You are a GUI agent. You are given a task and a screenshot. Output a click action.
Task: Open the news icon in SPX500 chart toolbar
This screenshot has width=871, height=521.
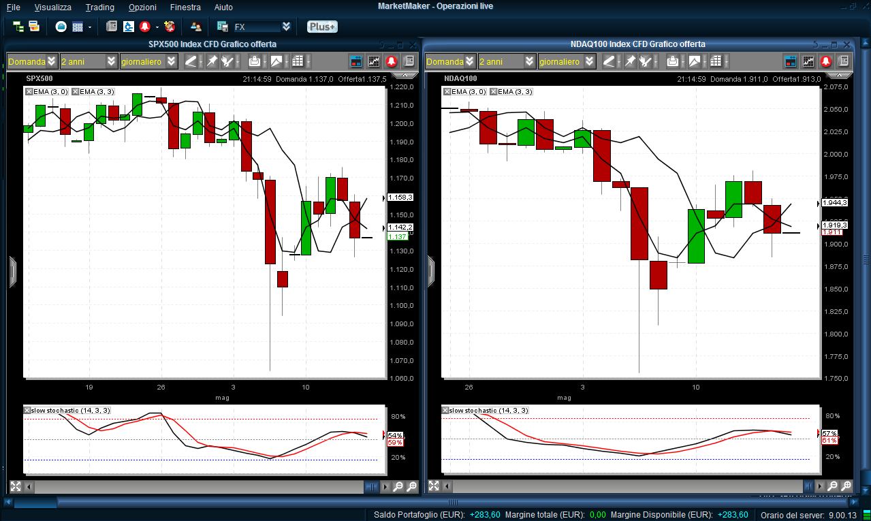pos(409,61)
